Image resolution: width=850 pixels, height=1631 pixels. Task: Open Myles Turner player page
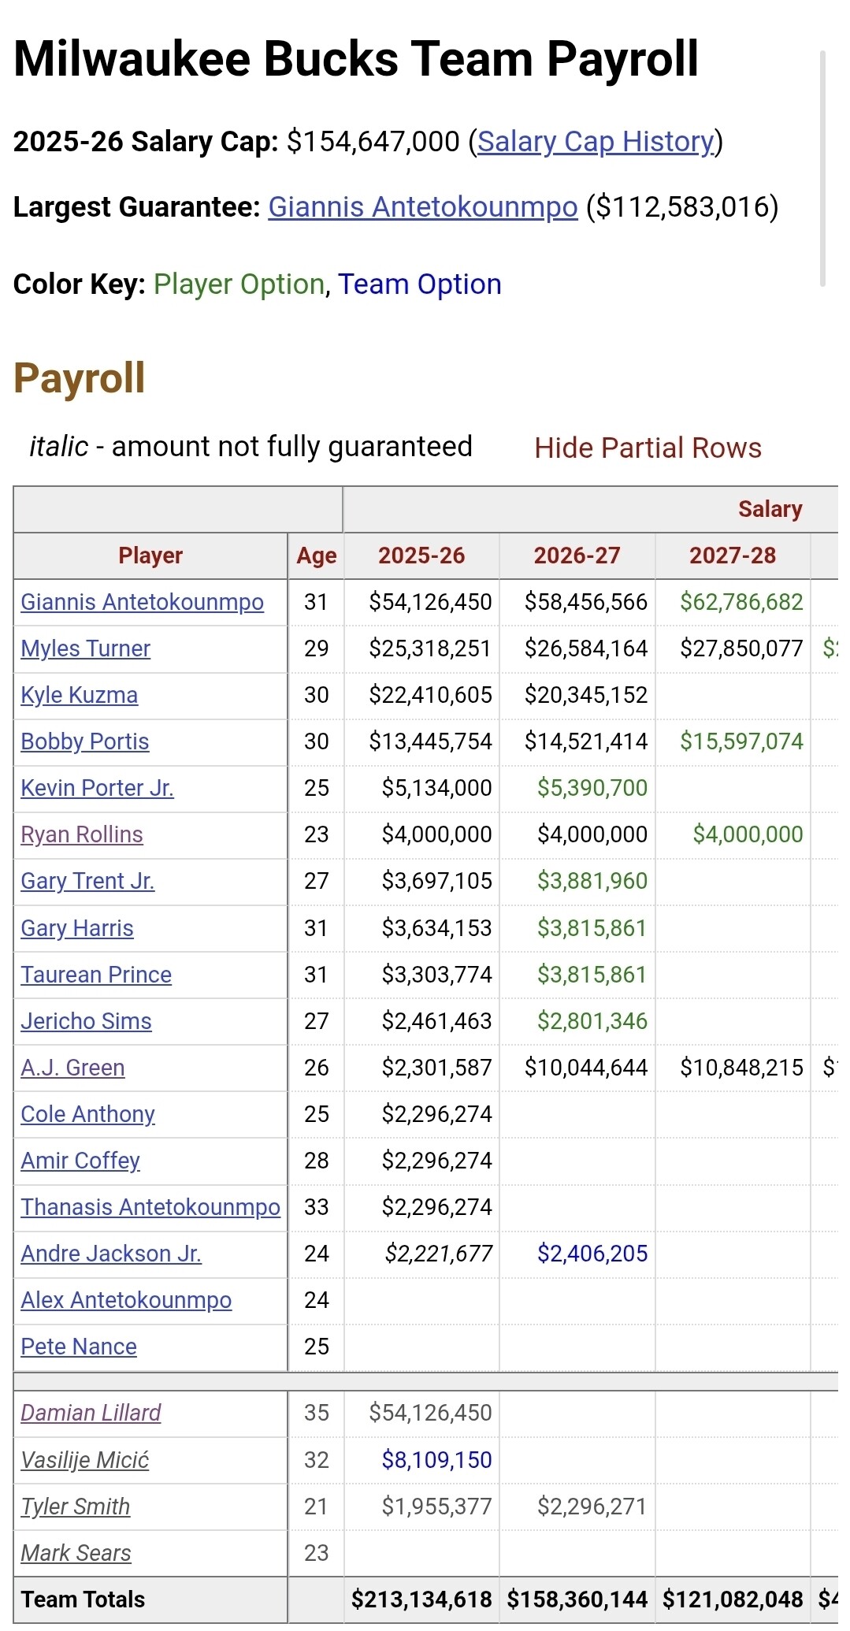(85, 648)
